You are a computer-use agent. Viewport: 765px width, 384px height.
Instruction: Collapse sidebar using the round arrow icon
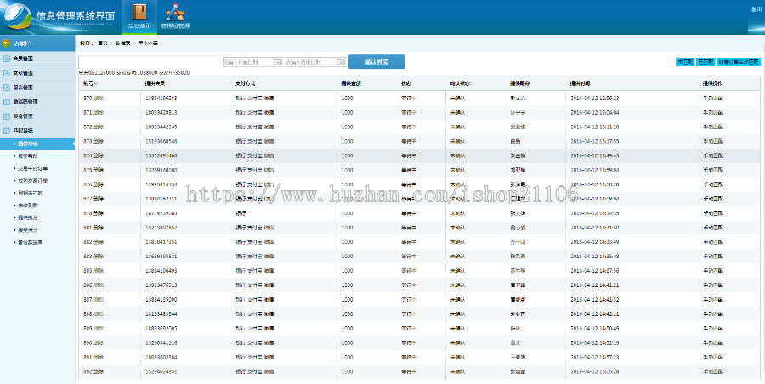(6, 43)
